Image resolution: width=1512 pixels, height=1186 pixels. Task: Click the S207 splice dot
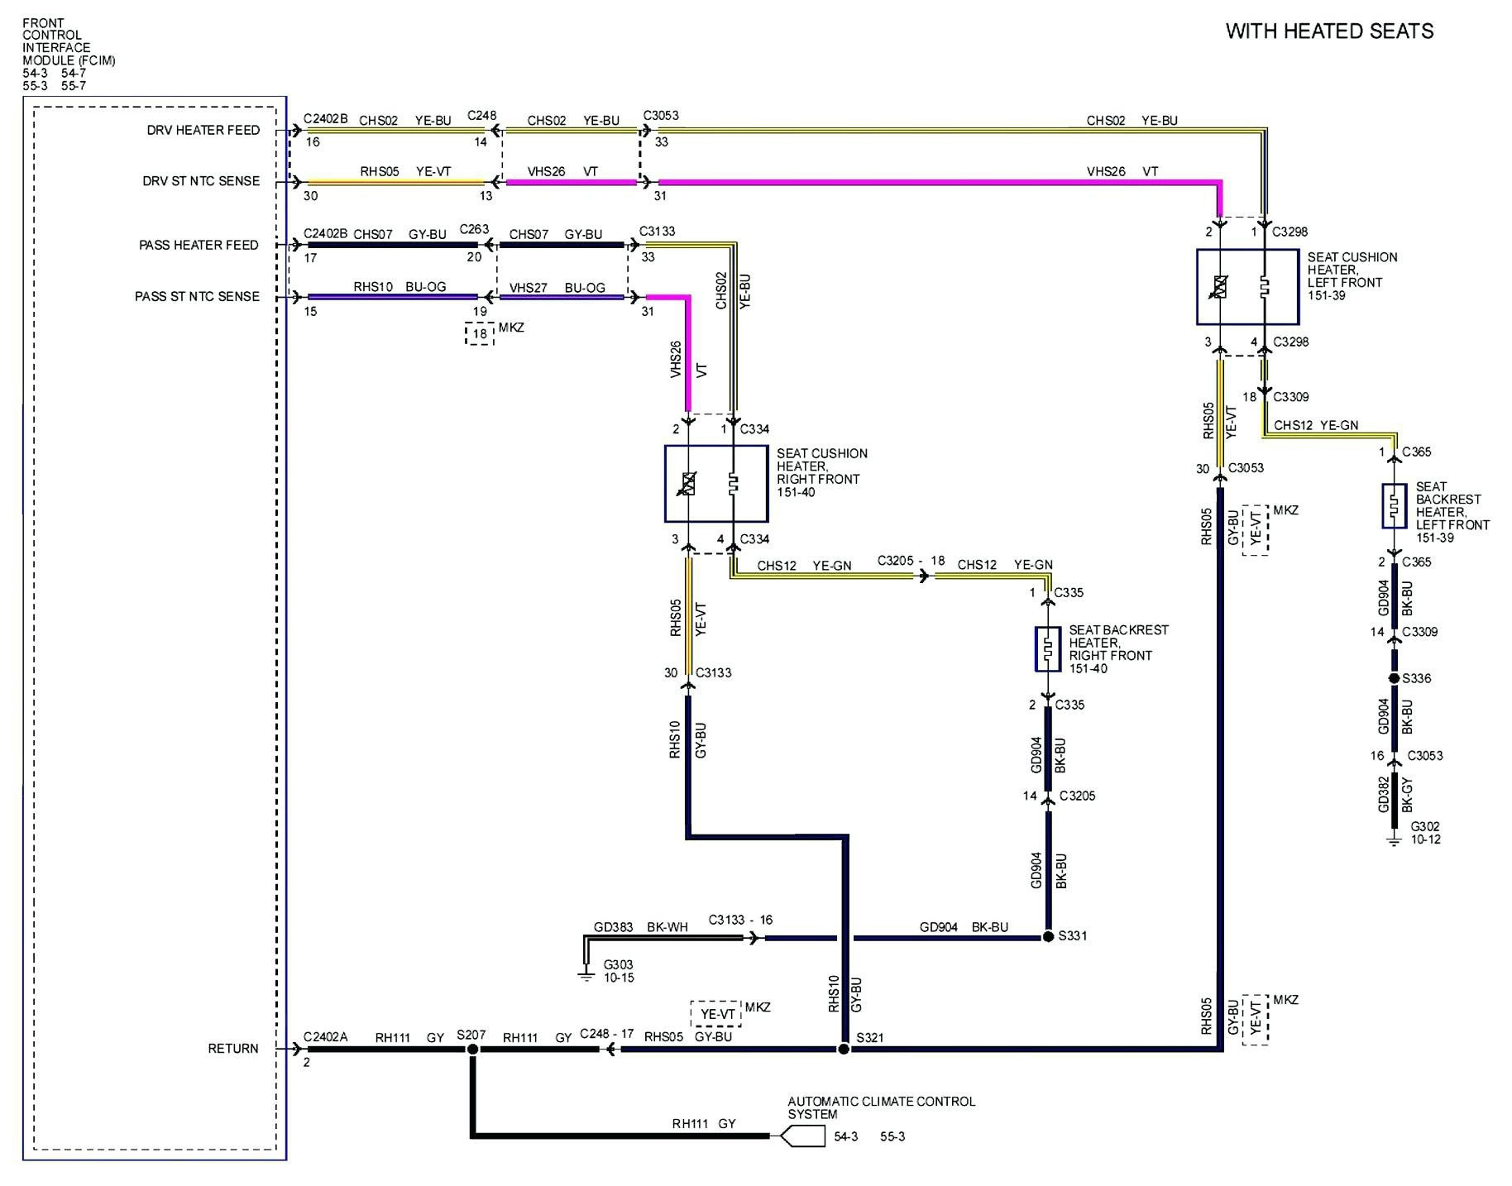pos(472,1049)
